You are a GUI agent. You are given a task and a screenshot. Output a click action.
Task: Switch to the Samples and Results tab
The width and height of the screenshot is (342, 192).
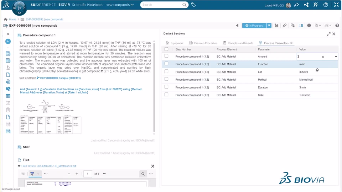coord(238,43)
